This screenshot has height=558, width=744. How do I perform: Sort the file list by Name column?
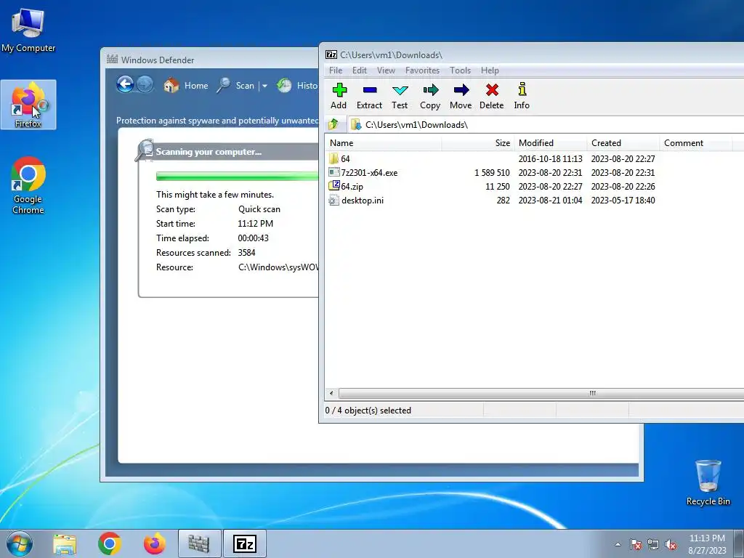pos(384,143)
